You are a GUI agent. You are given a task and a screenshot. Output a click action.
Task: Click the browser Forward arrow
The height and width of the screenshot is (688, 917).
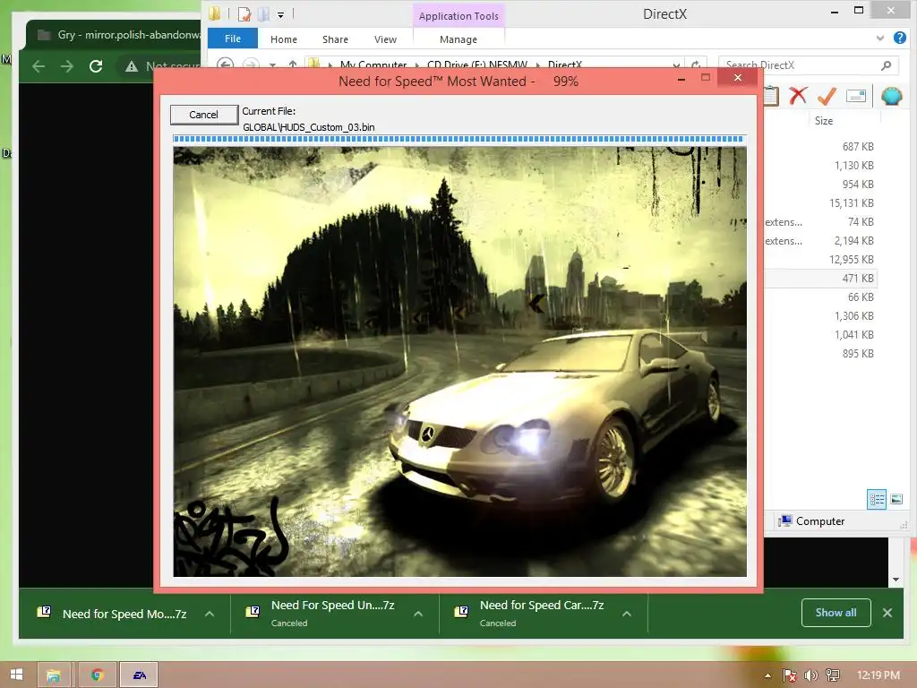pos(67,66)
